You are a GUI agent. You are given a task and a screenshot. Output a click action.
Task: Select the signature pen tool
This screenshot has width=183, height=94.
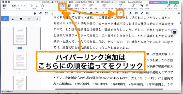click(x=142, y=13)
